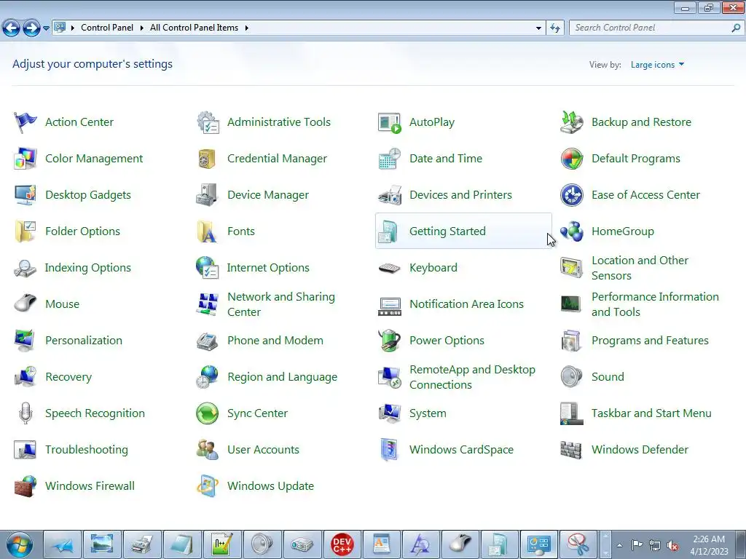Open the Windows Defender wall icon

(x=571, y=450)
